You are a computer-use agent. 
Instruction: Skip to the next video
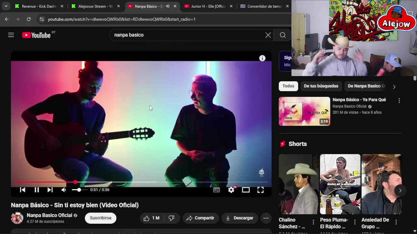(x=50, y=190)
